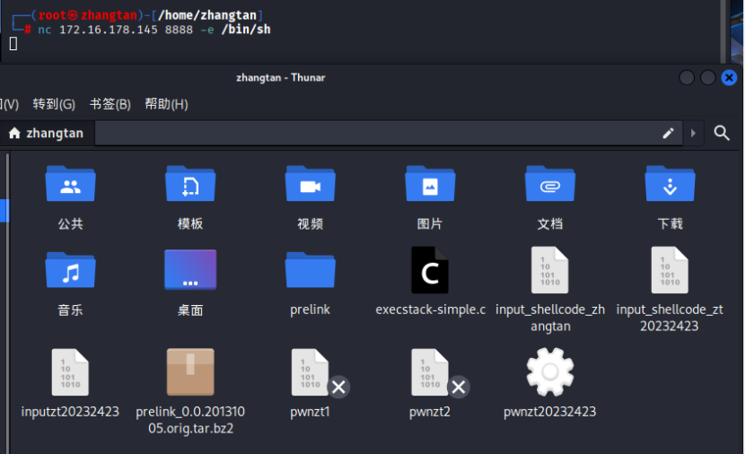Select the prelink_0.0.20131005.orig.tar.bz2 archive

(190, 372)
